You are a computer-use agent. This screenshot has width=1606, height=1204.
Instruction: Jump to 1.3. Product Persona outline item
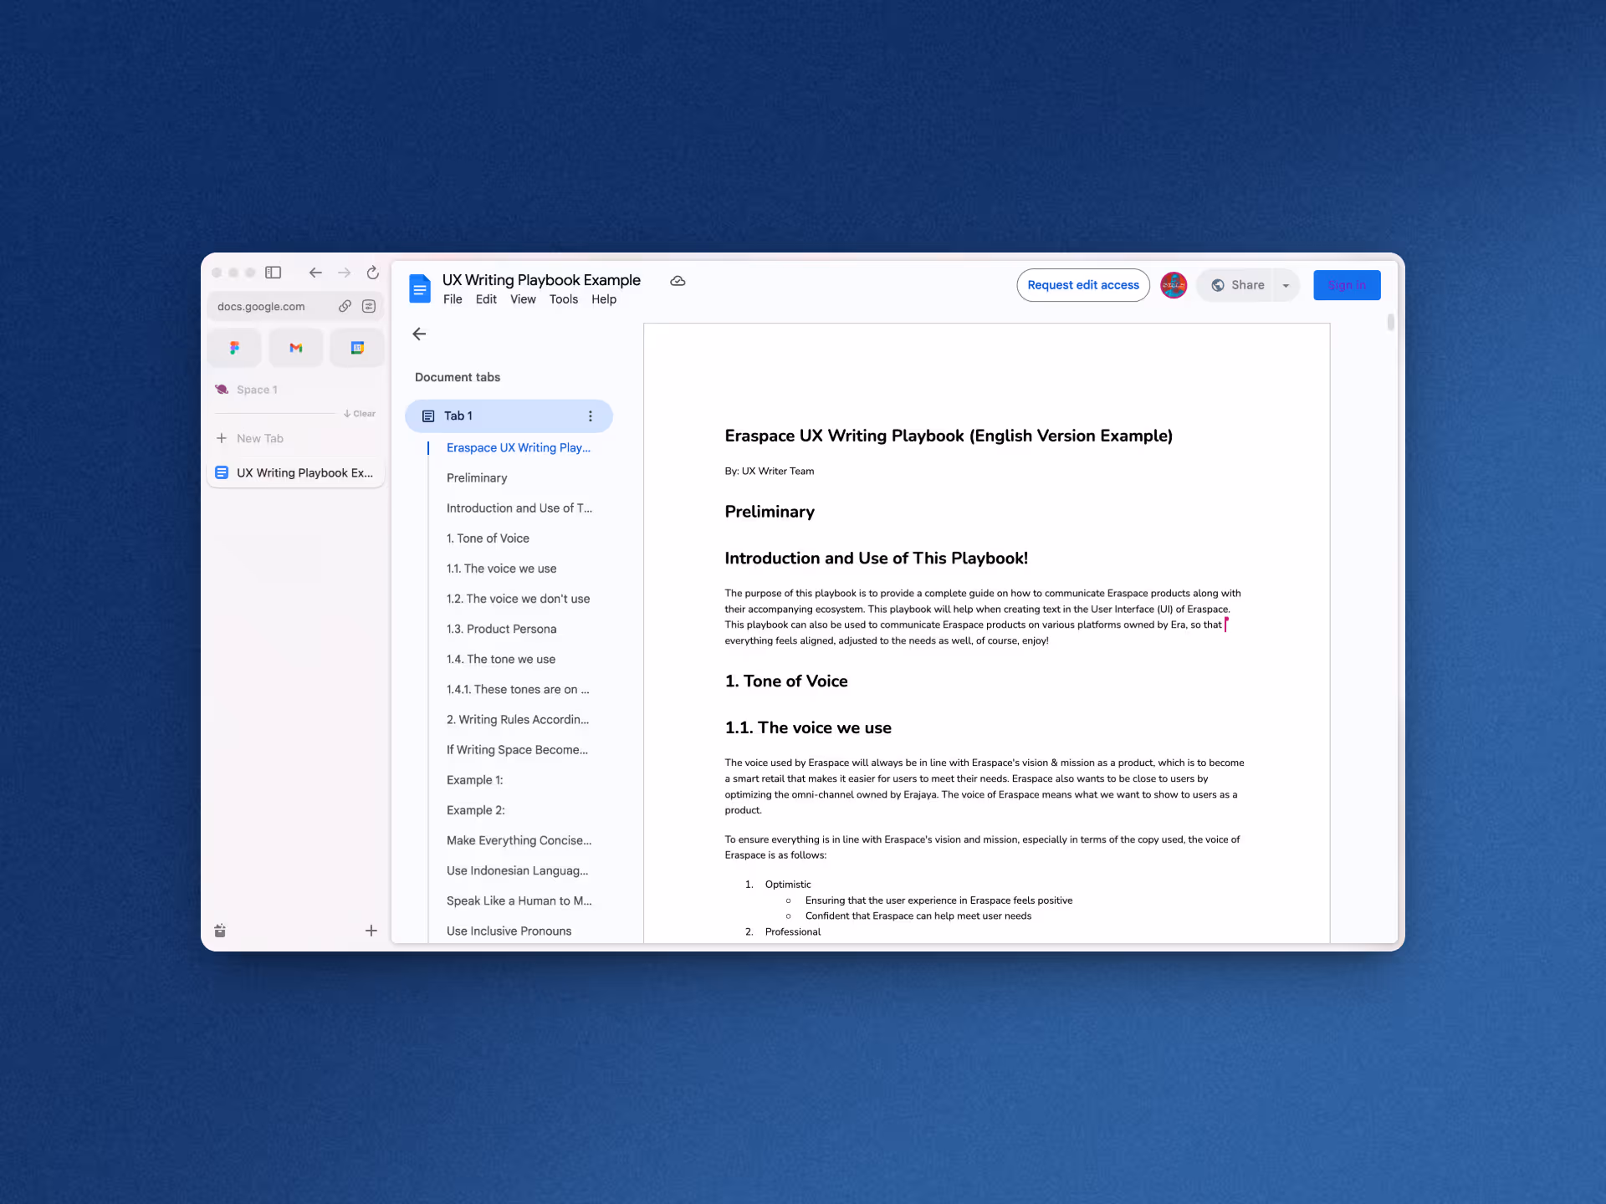pyautogui.click(x=501, y=629)
